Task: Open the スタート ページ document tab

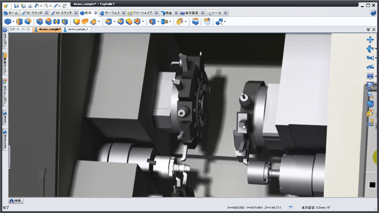Action: [20, 29]
